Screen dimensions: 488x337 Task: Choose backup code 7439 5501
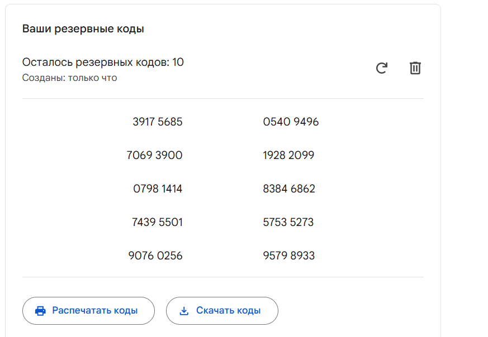click(157, 222)
